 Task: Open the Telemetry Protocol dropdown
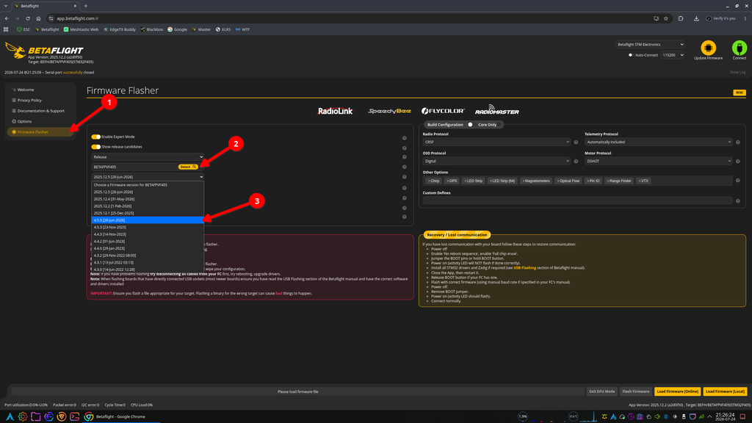(x=658, y=142)
